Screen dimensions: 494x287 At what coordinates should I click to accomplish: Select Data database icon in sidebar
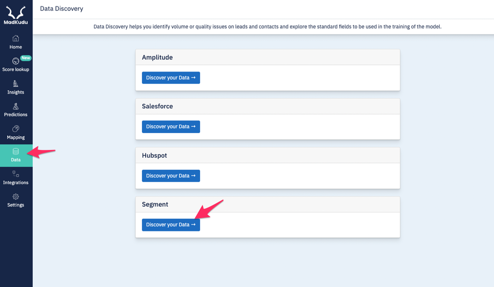point(16,151)
